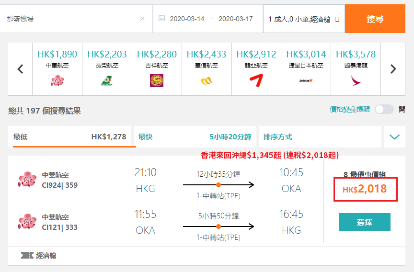Click the HK$3,014 捷星日本航空 price

306,54
